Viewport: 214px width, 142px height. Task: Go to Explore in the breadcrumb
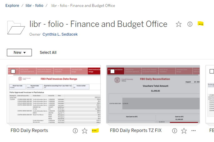point(12,6)
